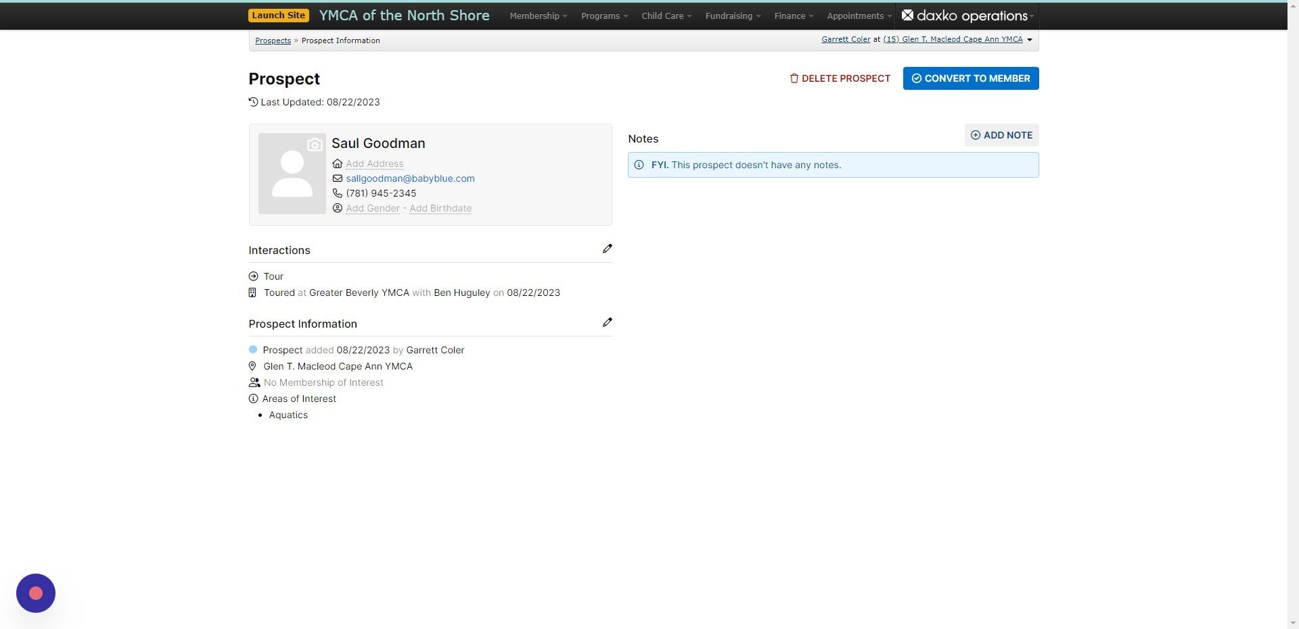Click the Interactions edit pencil icon
The height and width of the screenshot is (629, 1299).
(x=608, y=249)
